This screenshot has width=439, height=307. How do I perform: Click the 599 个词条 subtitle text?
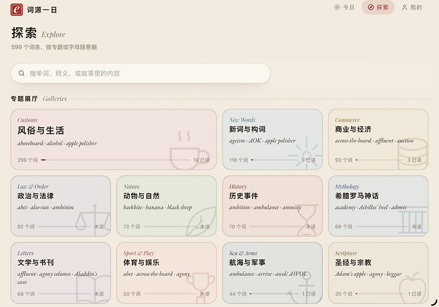point(54,47)
